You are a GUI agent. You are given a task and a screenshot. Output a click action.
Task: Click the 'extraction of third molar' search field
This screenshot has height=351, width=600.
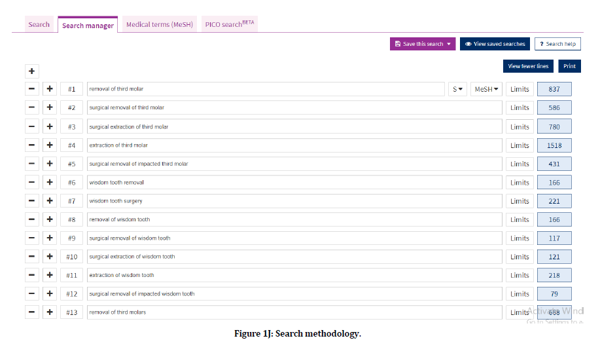pyautogui.click(x=294, y=145)
